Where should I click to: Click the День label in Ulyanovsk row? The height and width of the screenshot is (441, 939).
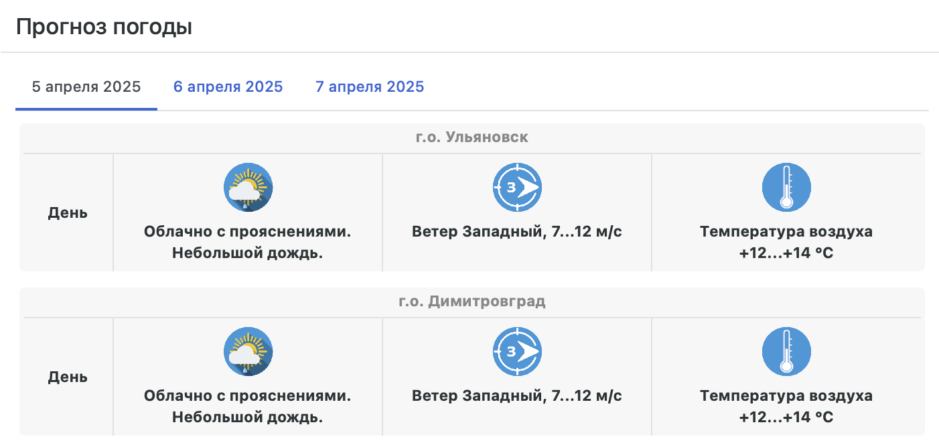point(68,213)
